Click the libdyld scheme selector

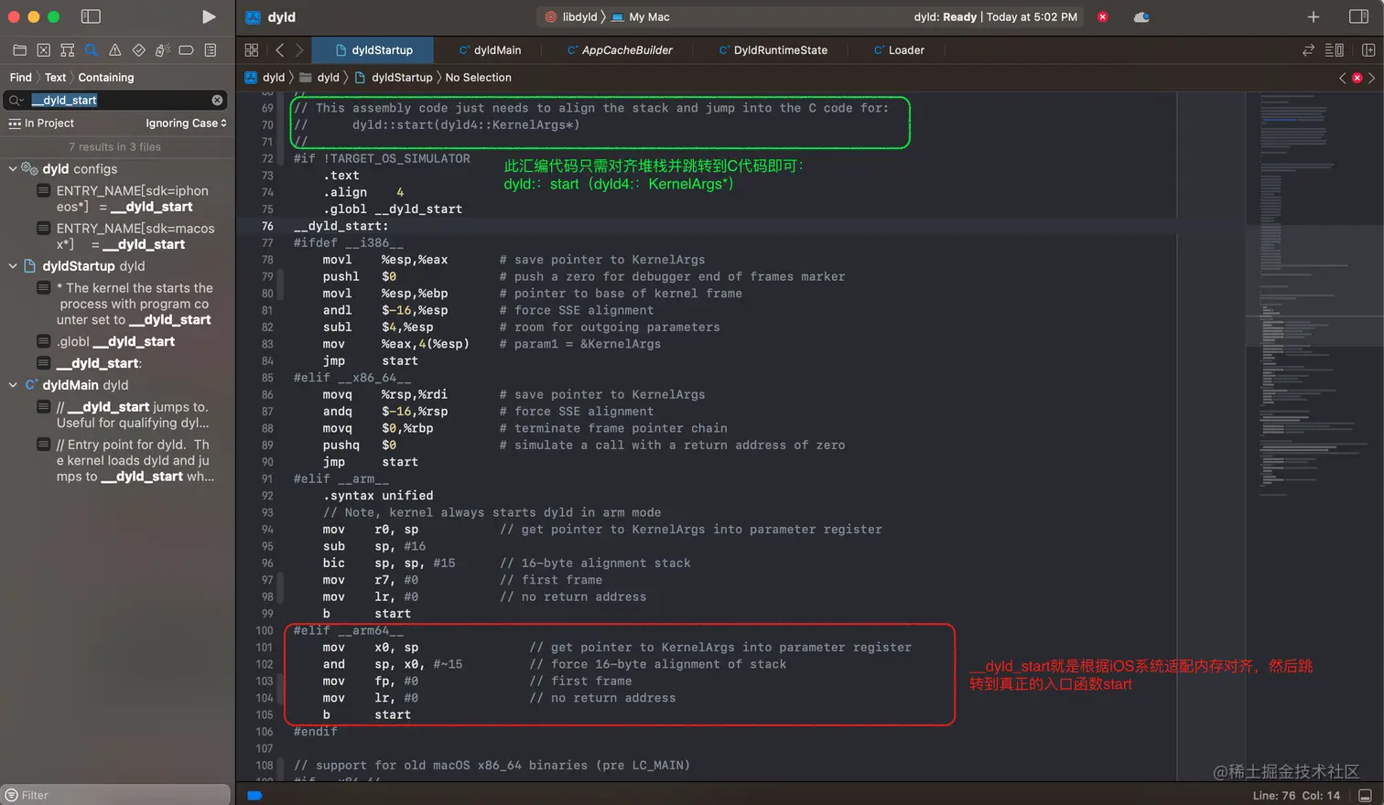click(570, 16)
